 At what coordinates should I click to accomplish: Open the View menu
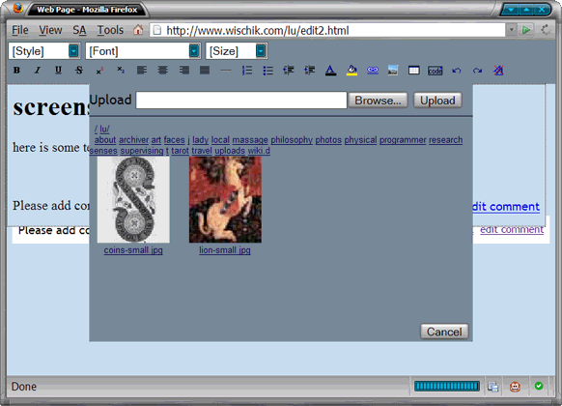coord(50,30)
